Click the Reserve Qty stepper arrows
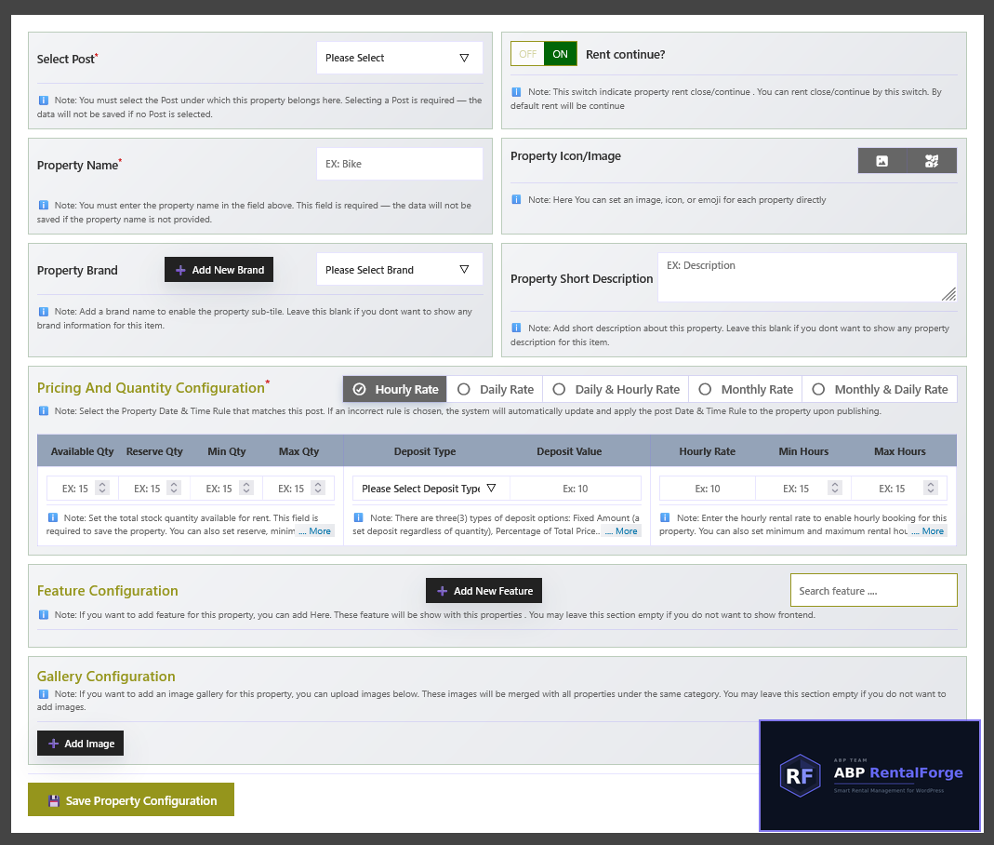 174,488
